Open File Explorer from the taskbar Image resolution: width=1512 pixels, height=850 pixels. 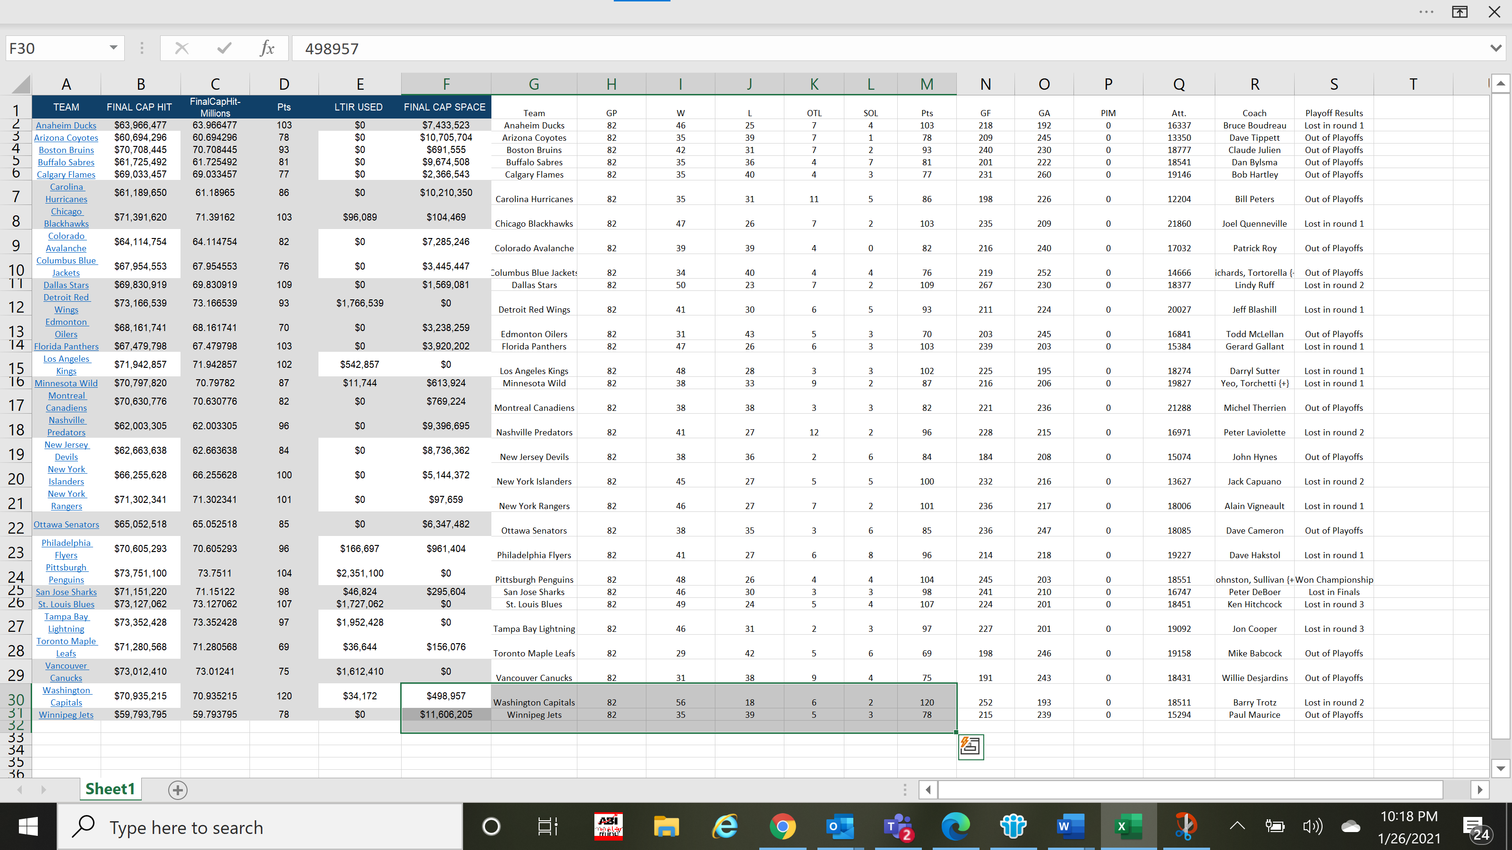coord(666,826)
